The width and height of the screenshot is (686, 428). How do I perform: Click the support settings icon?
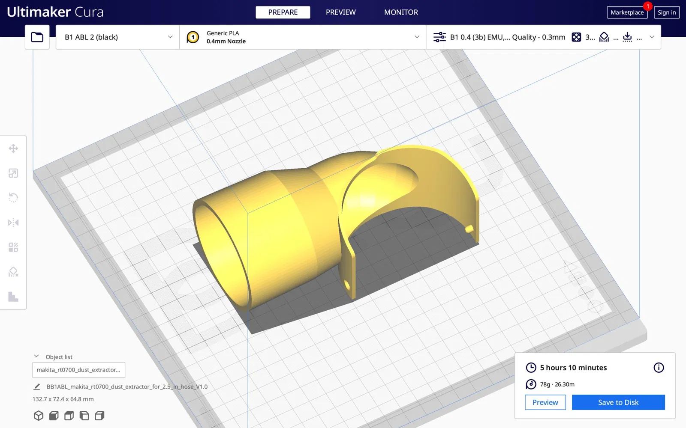tap(604, 37)
